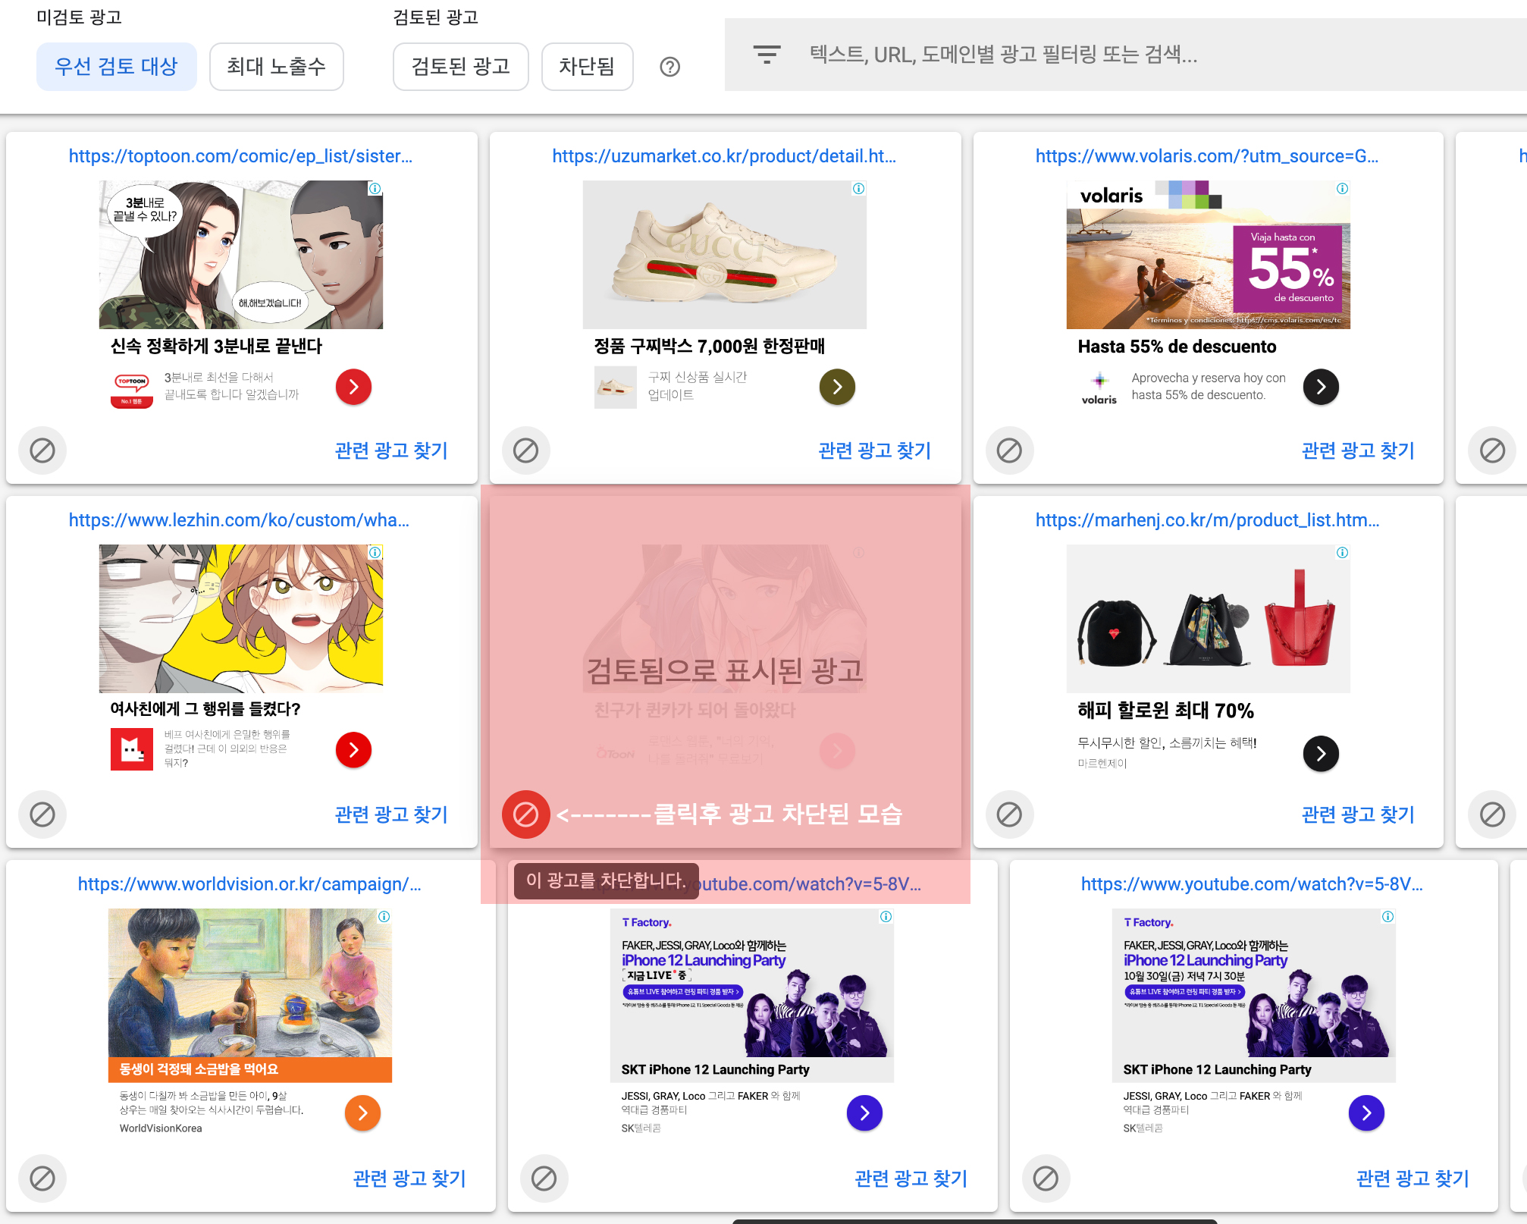Open AdChoices info on SKT LIVE ad

pyautogui.click(x=886, y=916)
